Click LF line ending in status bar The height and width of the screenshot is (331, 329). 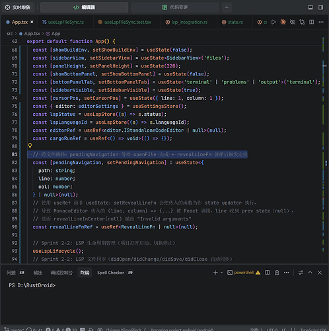pyautogui.click(x=283, y=330)
